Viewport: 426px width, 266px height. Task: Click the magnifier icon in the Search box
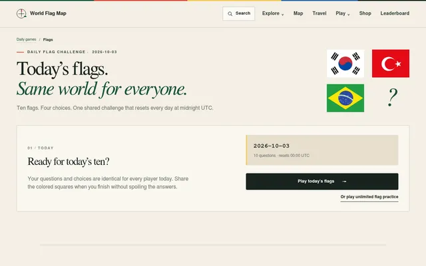[x=230, y=13]
